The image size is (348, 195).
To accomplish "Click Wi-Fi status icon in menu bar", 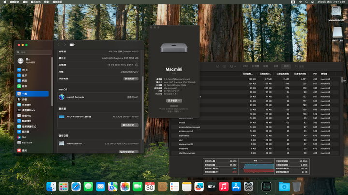I will coord(300,2).
